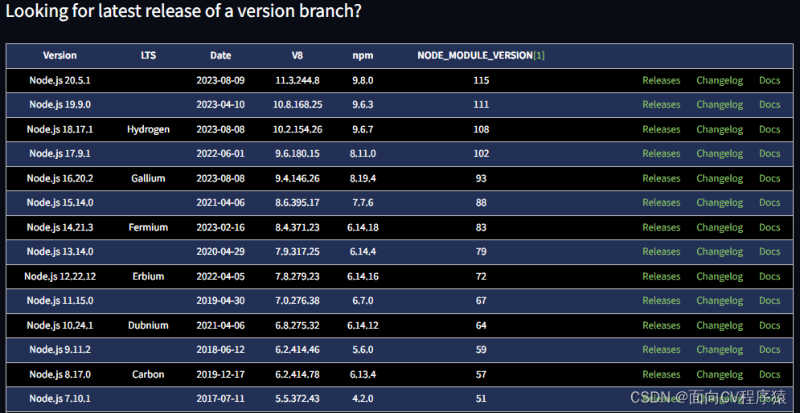Select the V8 column header
This screenshot has height=413, width=800.
[297, 55]
